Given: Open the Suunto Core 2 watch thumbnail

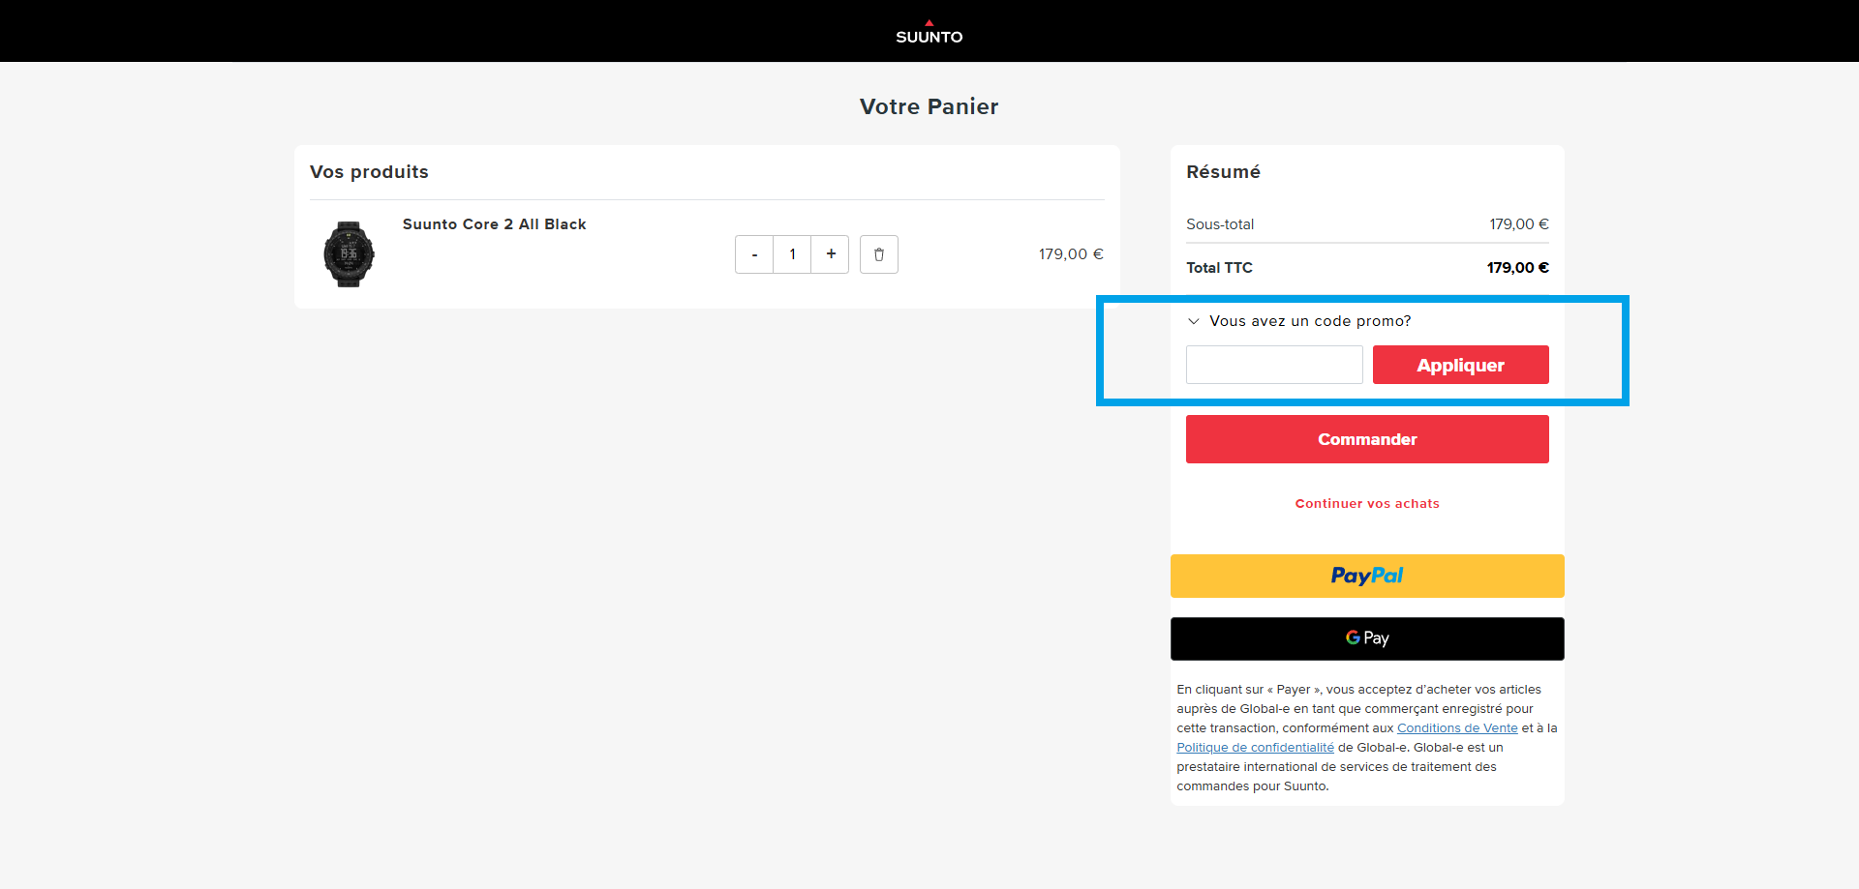Looking at the screenshot, I should click(349, 253).
